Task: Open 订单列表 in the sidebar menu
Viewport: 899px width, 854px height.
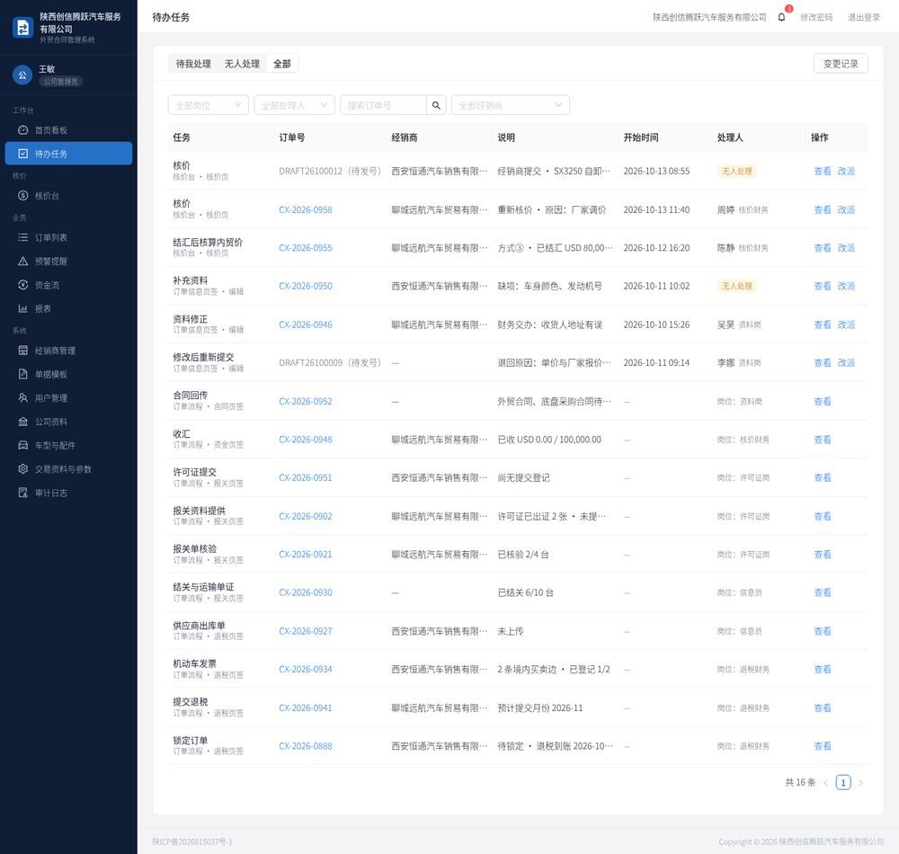Action: (x=68, y=237)
